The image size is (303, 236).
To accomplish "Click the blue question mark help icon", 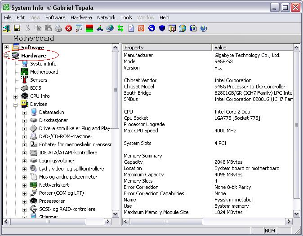I will (203, 28).
